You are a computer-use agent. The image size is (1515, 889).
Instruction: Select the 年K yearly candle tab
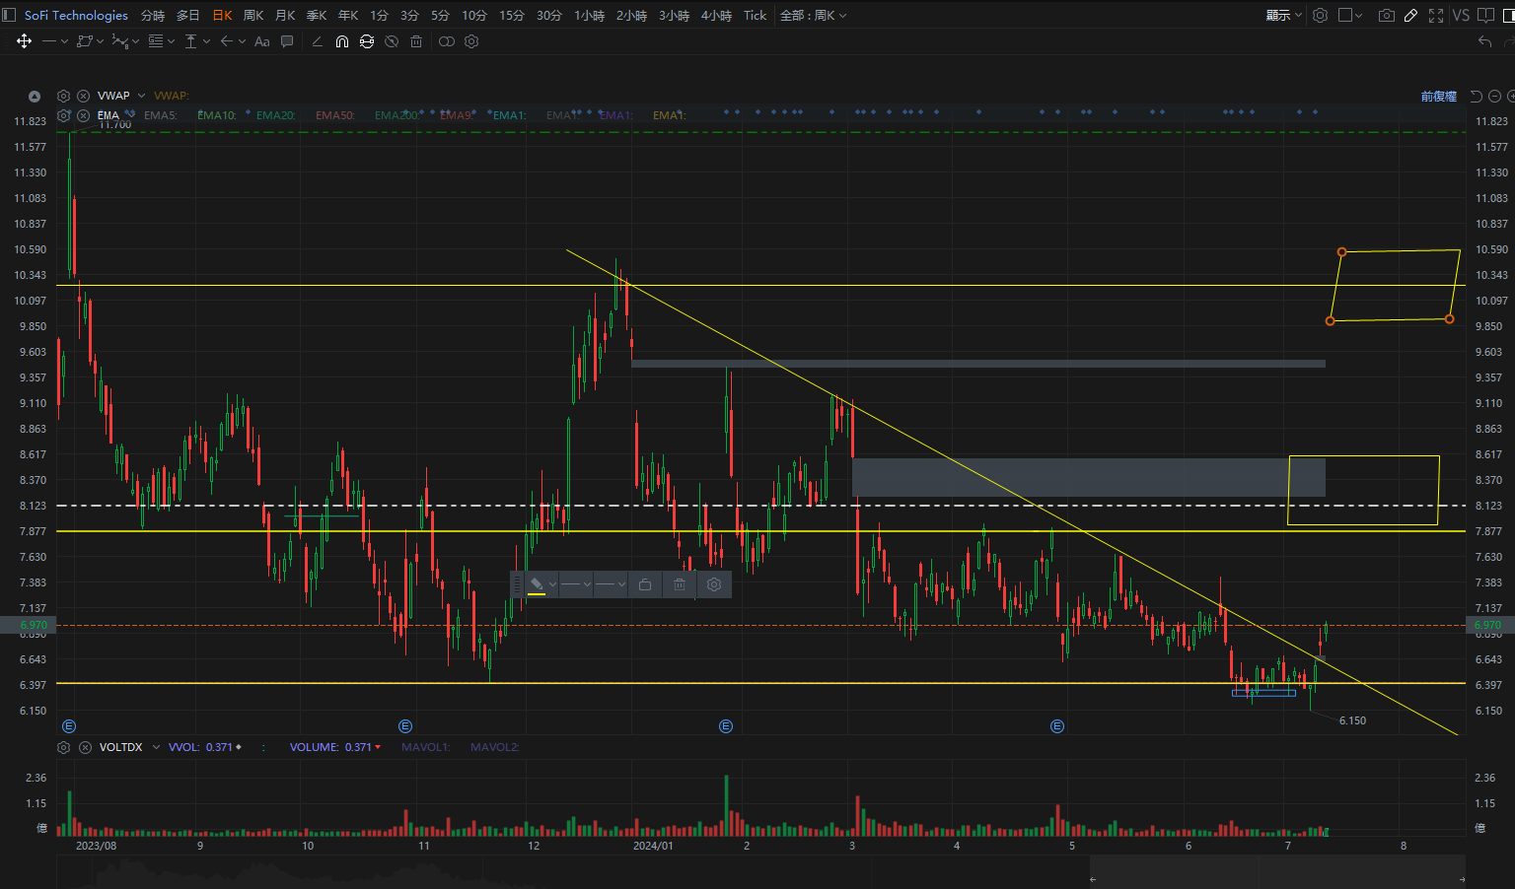click(x=348, y=15)
